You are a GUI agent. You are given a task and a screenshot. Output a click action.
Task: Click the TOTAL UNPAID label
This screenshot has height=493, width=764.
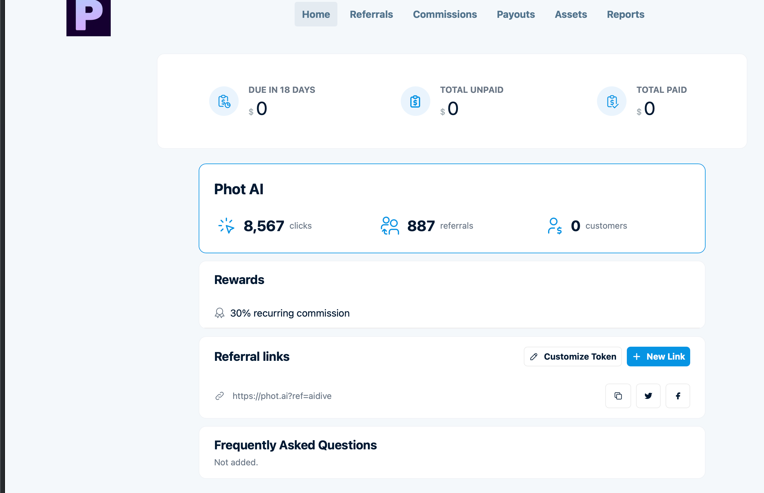[472, 90]
